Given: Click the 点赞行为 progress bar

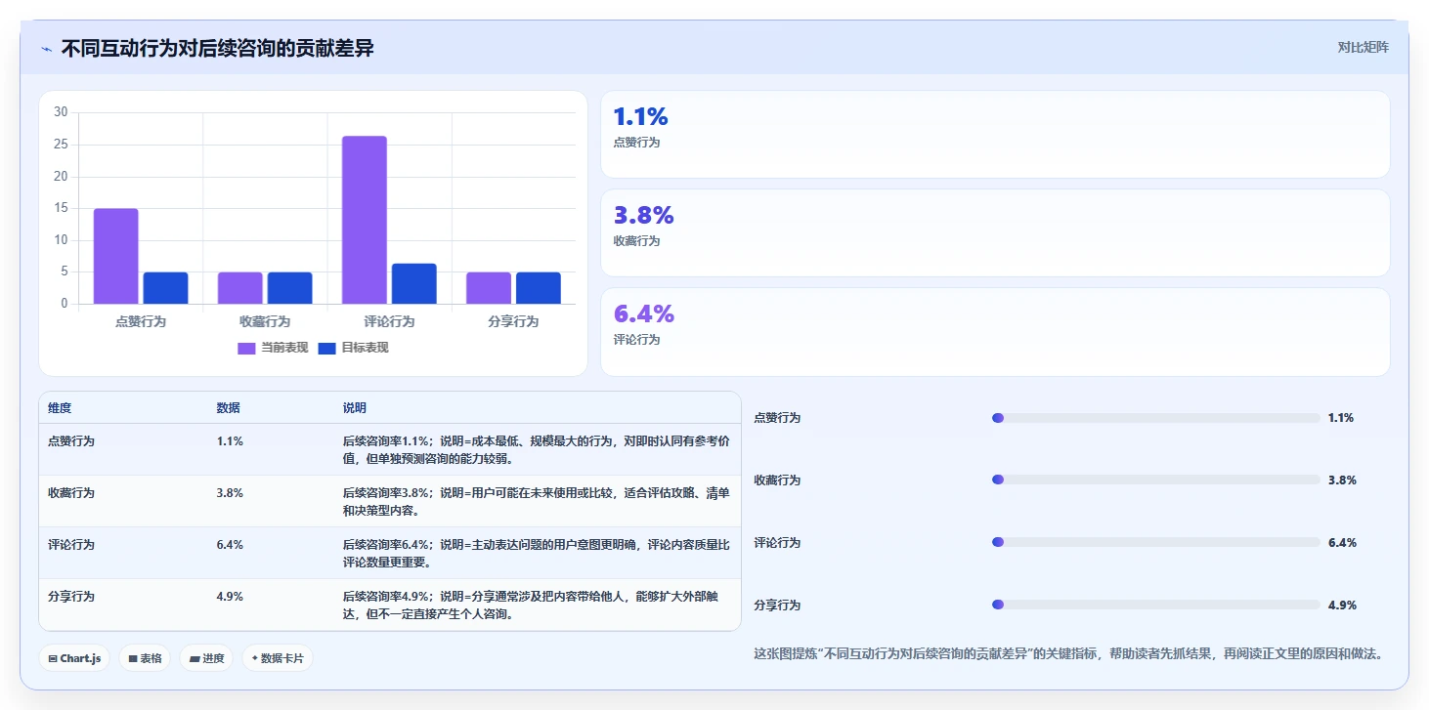Looking at the screenshot, I should pos(1156,418).
